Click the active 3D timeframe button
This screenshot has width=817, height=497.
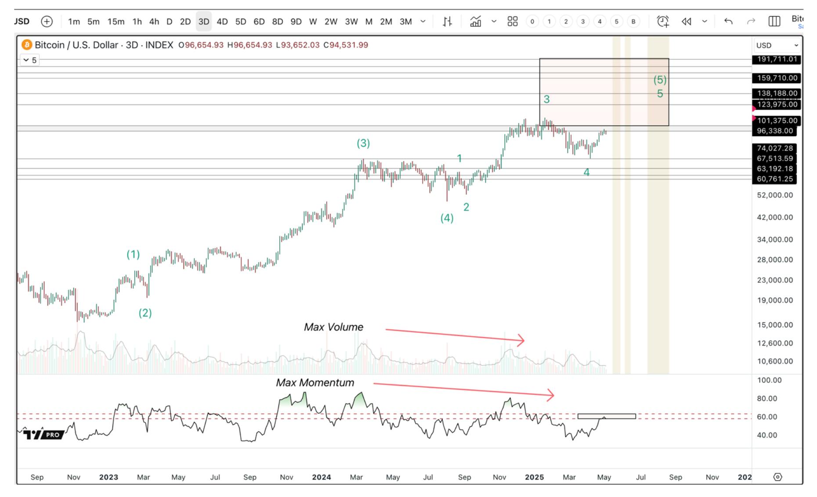point(203,22)
